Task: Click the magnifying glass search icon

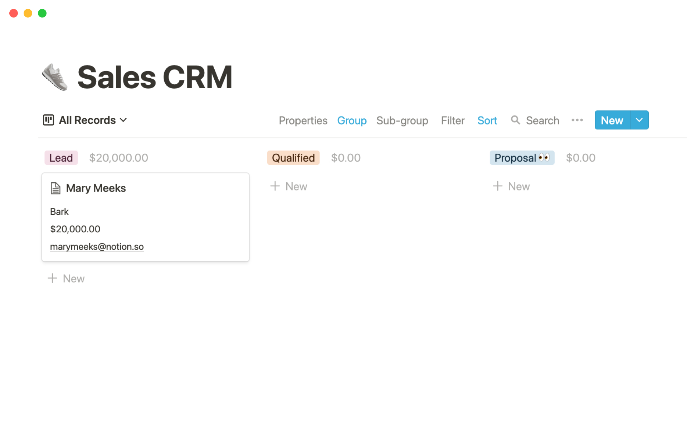Action: pos(515,120)
